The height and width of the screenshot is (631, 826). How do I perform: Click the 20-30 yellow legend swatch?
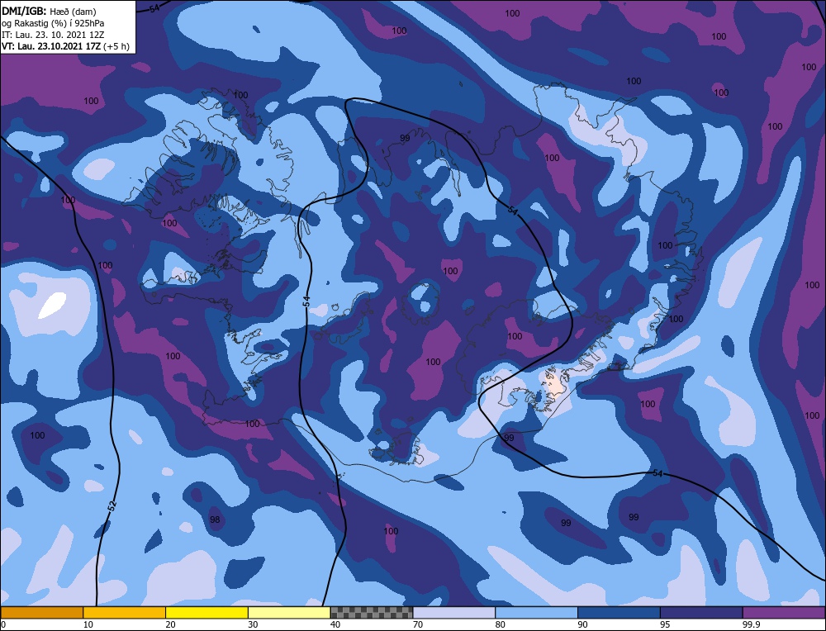click(206, 613)
